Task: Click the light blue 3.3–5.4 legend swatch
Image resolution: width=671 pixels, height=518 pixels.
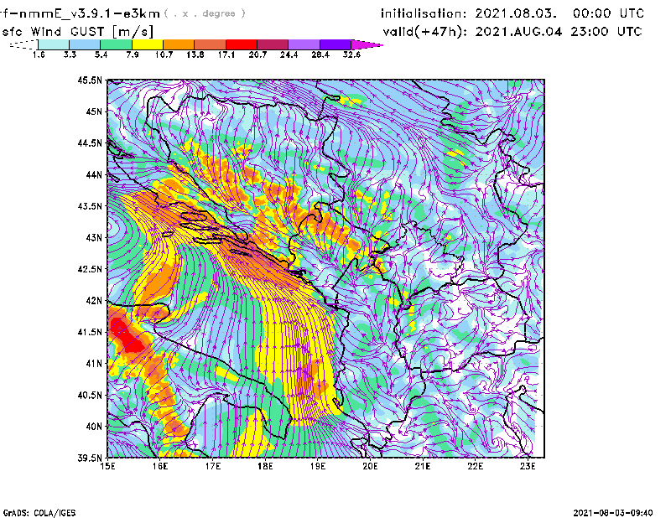Action: [x=85, y=44]
